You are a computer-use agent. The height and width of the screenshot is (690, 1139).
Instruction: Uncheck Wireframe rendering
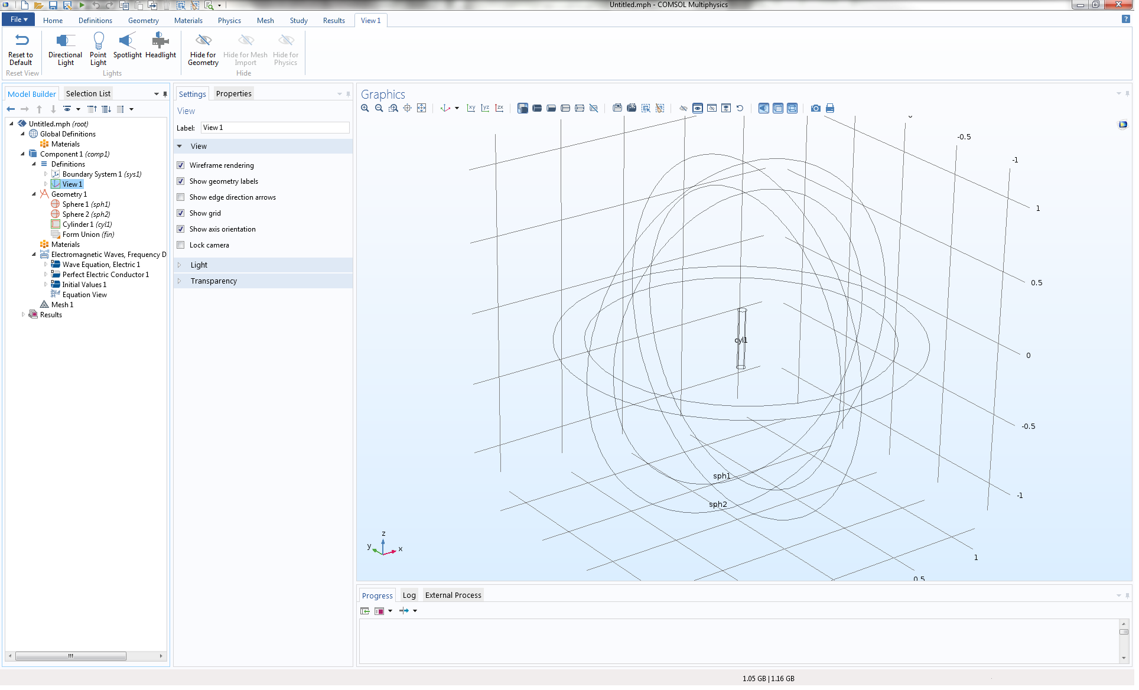pos(181,165)
